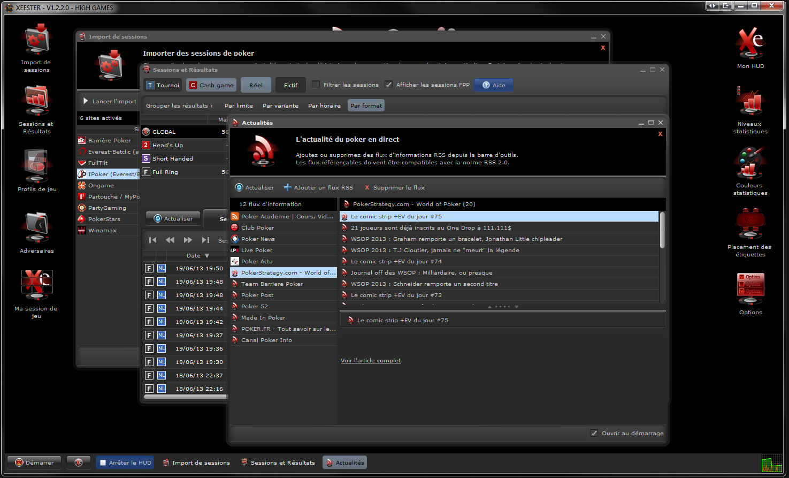This screenshot has height=478, width=789.
Task: Open article about One Drop 111.111$
Action: [499, 227]
